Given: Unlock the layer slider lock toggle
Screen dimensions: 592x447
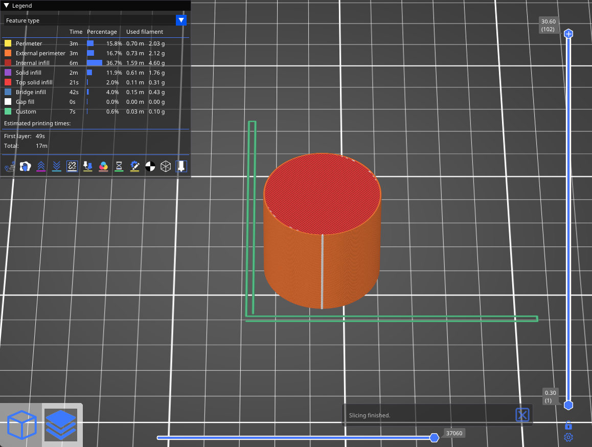Looking at the screenshot, I should (x=568, y=425).
